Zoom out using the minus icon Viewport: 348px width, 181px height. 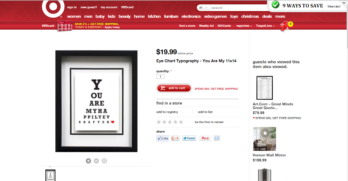point(96,161)
